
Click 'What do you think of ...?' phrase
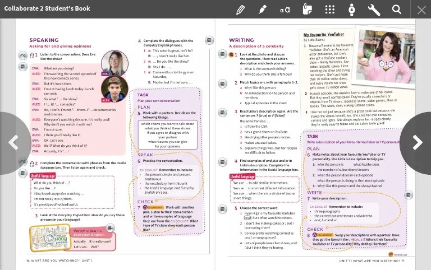coord(52,183)
